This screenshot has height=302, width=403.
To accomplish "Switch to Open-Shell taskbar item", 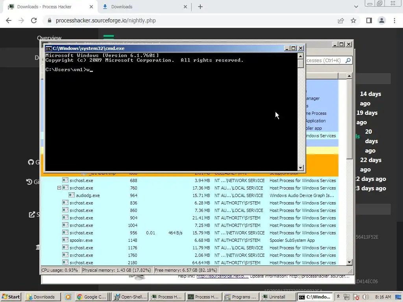I will pos(131,297).
